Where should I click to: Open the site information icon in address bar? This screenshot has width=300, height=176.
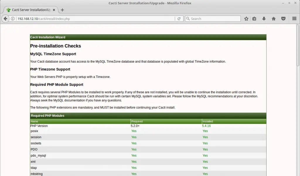click(13, 18)
